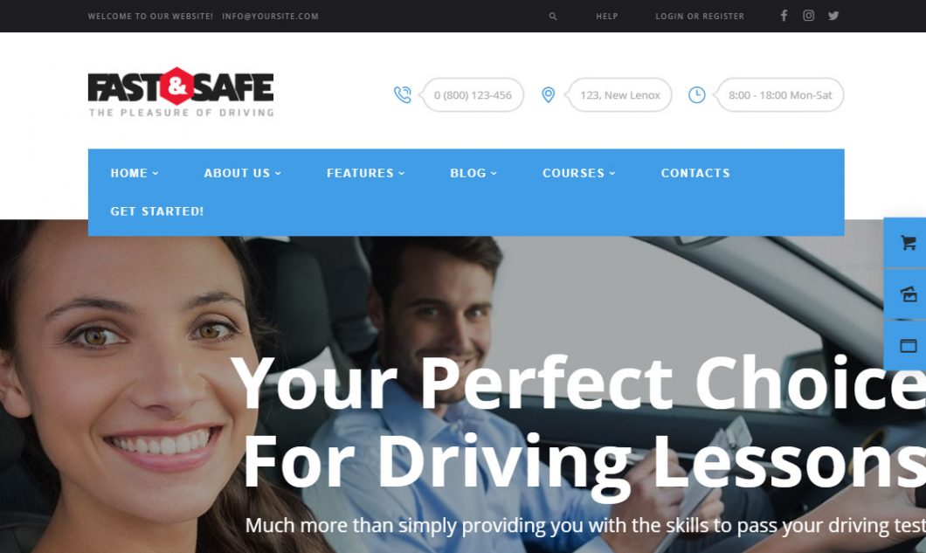Screen dimensions: 926x553
Task: Expand the Courses dropdown arrow
Action: 612,173
